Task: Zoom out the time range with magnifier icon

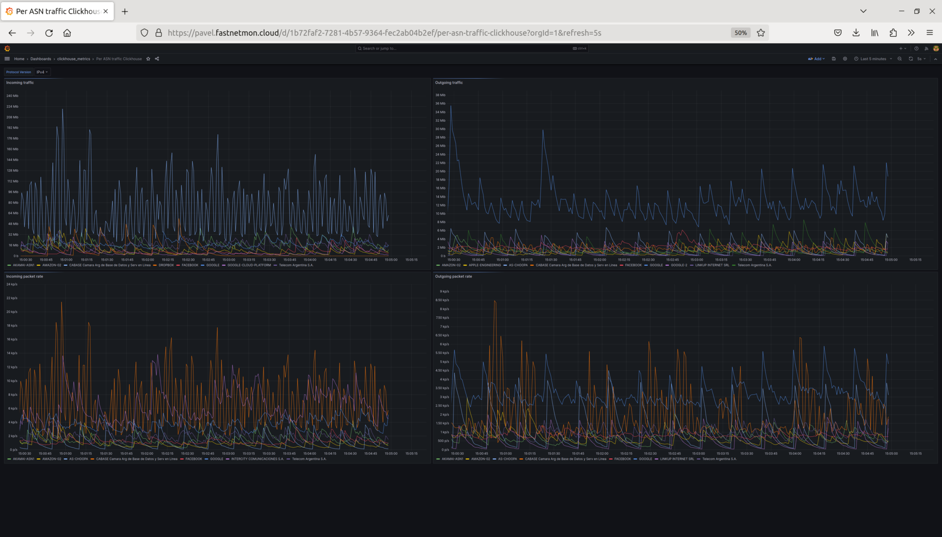Action: (900, 59)
